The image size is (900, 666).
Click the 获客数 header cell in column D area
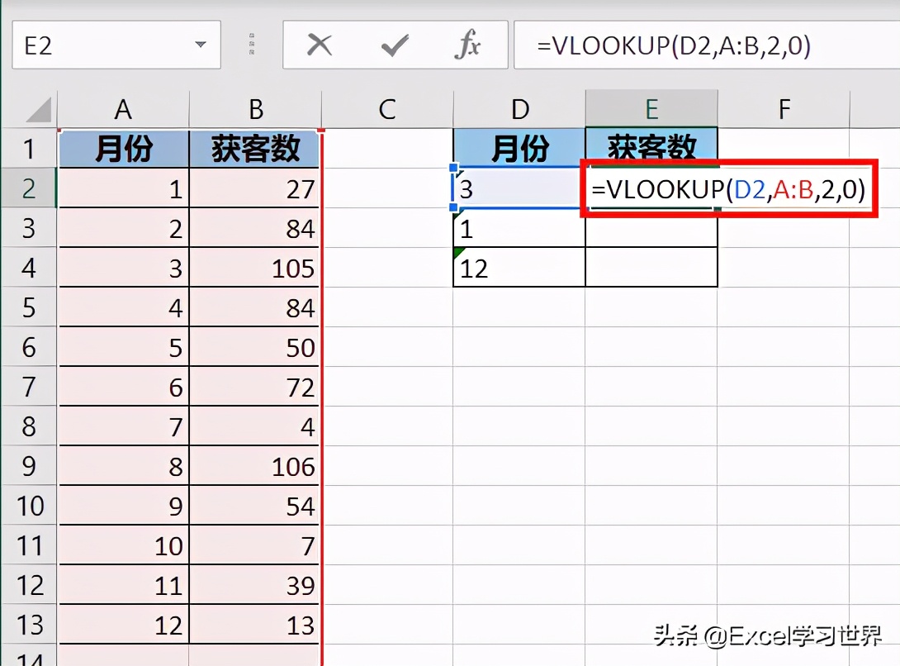651,149
